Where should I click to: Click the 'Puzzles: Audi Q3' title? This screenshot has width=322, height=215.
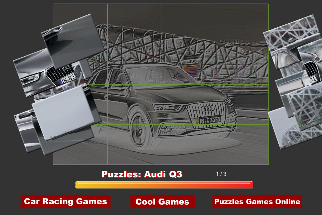coord(142,174)
